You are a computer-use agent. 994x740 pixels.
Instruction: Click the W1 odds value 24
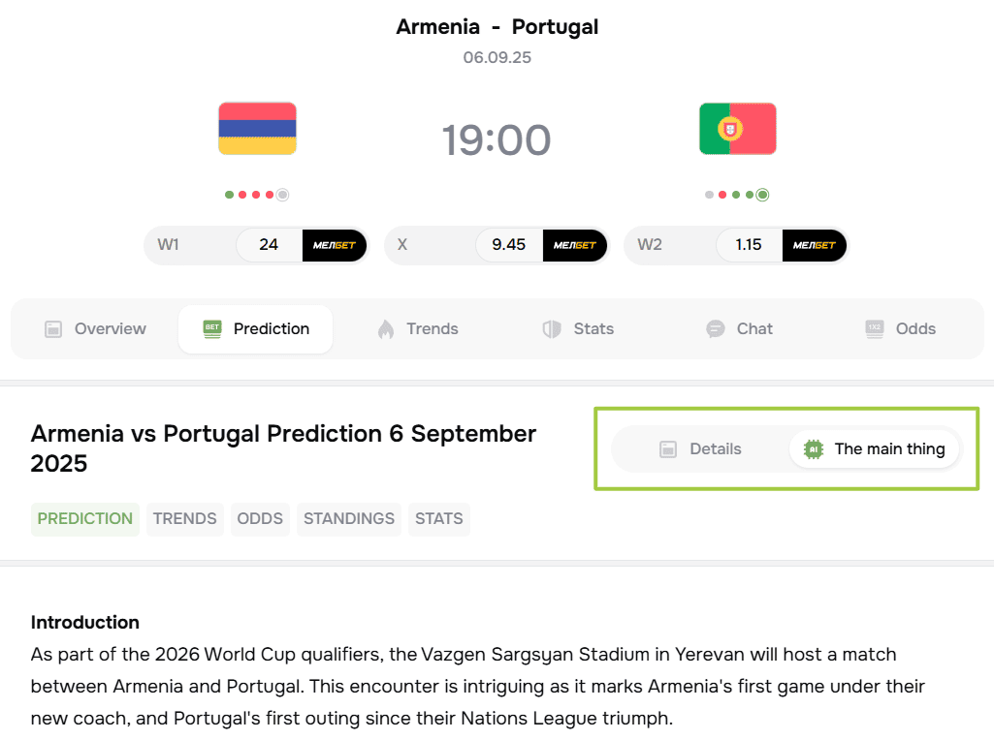[269, 245]
